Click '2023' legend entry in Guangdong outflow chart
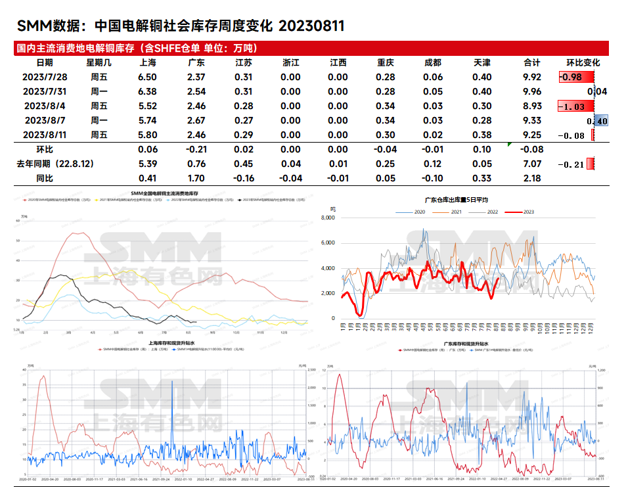 coord(520,212)
